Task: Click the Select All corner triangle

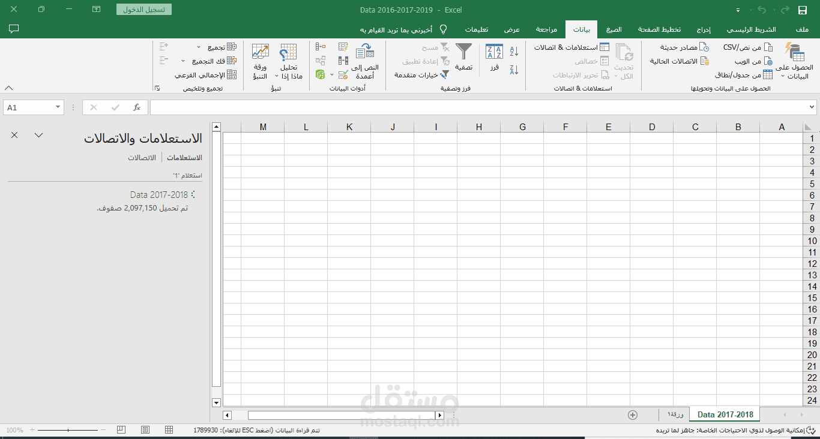Action: click(x=809, y=127)
